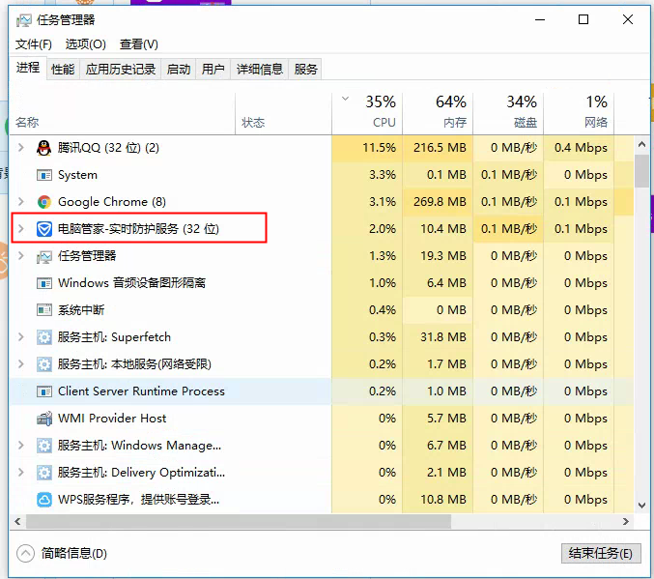The width and height of the screenshot is (654, 579).
Task: Switch to the 用户 tab
Action: click(x=213, y=69)
